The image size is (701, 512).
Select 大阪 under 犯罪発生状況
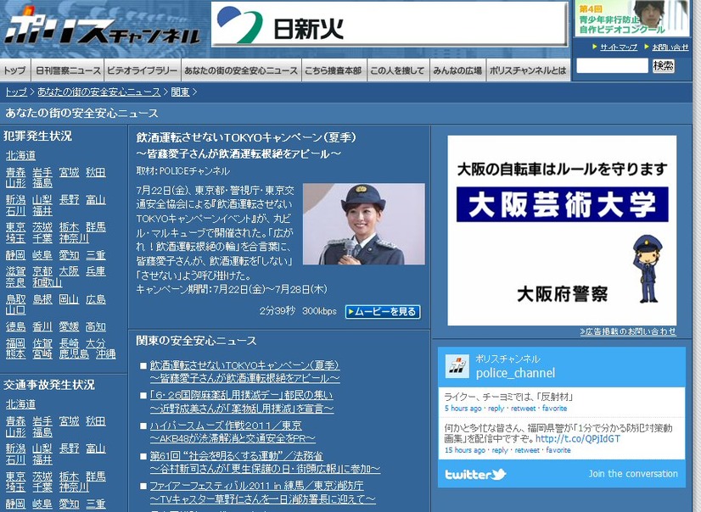pyautogui.click(x=69, y=271)
